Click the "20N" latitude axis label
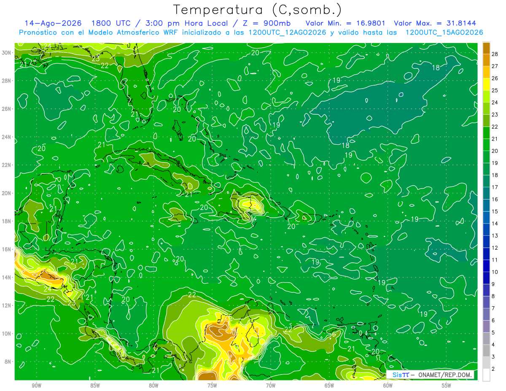The height and width of the screenshot is (391, 506). tap(6, 193)
